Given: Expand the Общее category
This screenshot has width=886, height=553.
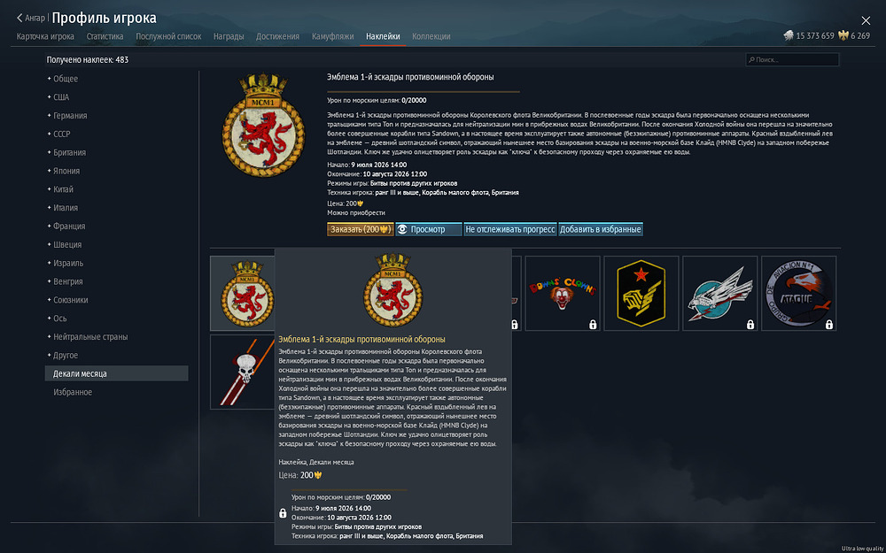Looking at the screenshot, I should (x=63, y=79).
